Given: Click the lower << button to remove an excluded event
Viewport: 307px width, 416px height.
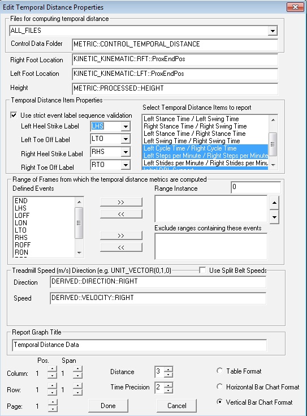Looking at the screenshot, I should [x=121, y=247].
